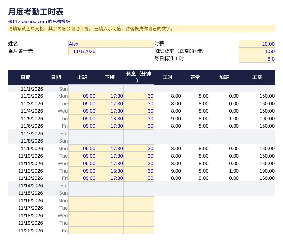Click the 每日标准工时 label
The image size is (283, 242).
point(169,58)
